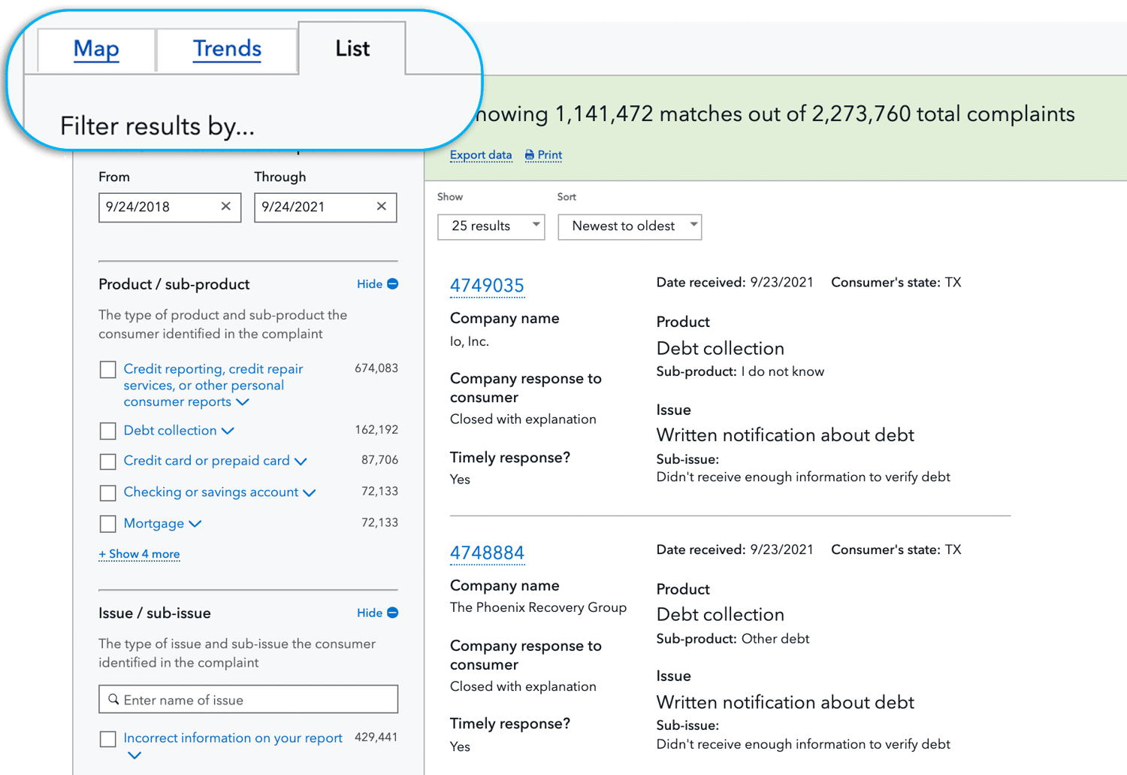
Task: Collapse Issue / sub-issue with minus icon
Action: tap(392, 613)
